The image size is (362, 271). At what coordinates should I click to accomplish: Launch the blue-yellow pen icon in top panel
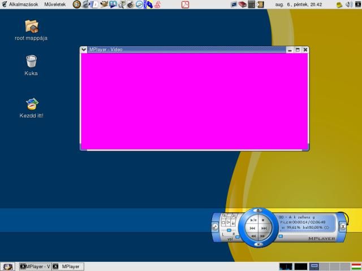point(148,5)
